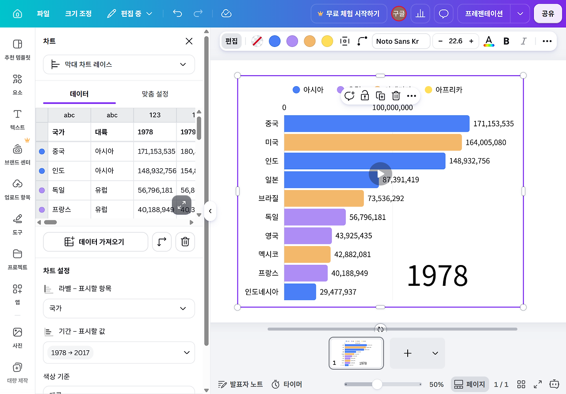This screenshot has width=566, height=394.
Task: Open the 1978 → 2017 period dropdown
Action: point(119,352)
